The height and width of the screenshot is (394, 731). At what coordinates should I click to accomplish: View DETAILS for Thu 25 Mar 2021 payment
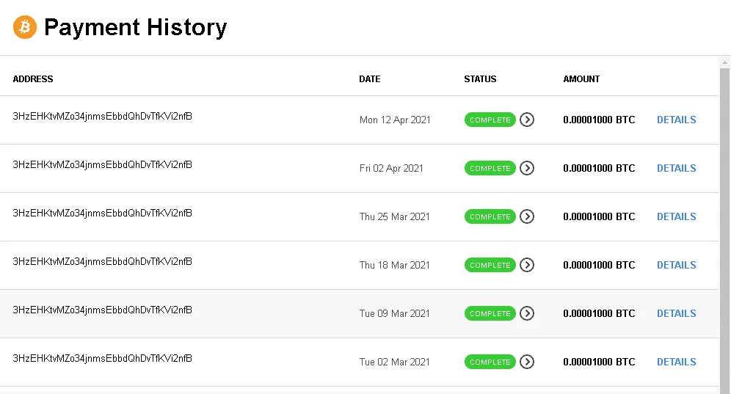point(676,217)
